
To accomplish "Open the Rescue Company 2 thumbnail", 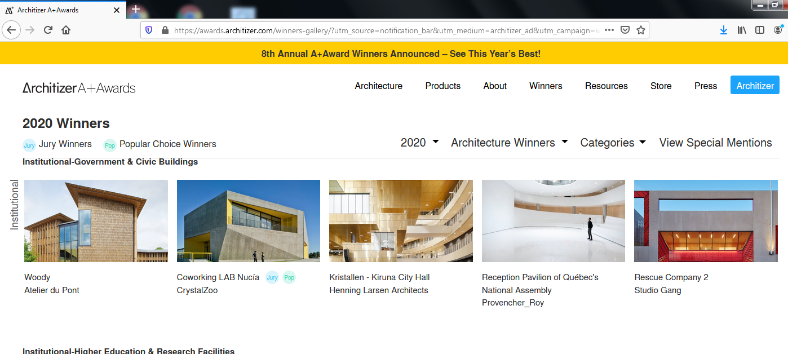I will coord(706,221).
